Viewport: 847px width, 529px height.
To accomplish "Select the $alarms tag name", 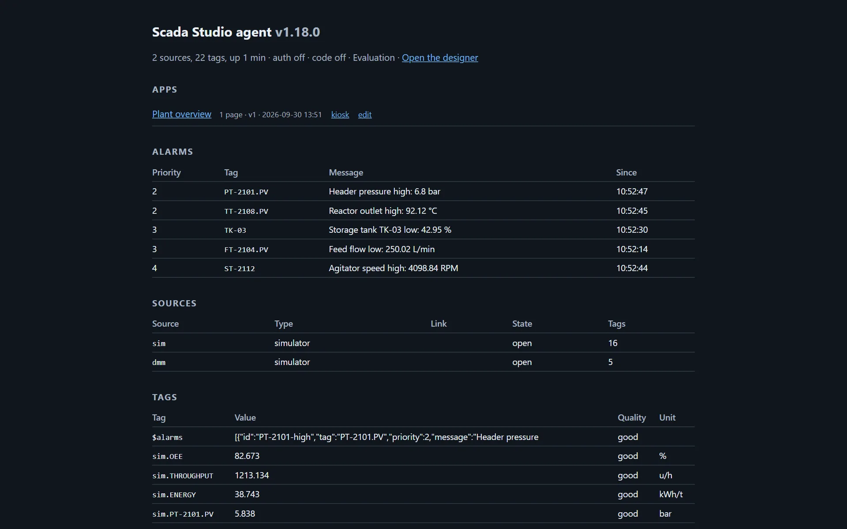I will tap(167, 437).
